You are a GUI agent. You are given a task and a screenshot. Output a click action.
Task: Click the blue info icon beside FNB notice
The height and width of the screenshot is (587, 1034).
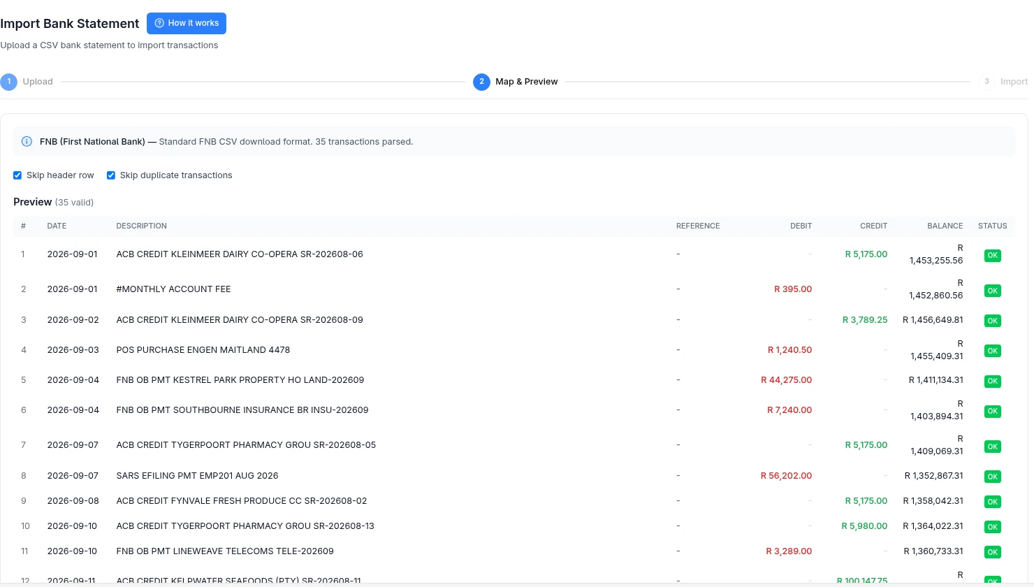pos(27,142)
